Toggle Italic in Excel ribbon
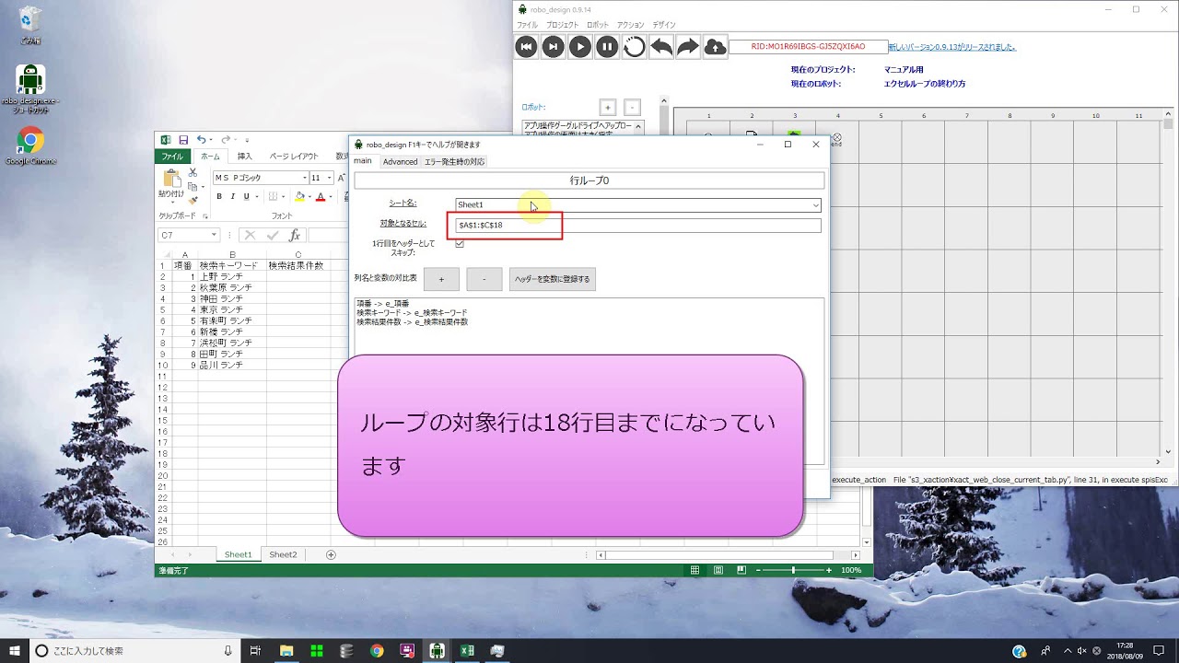 (232, 196)
